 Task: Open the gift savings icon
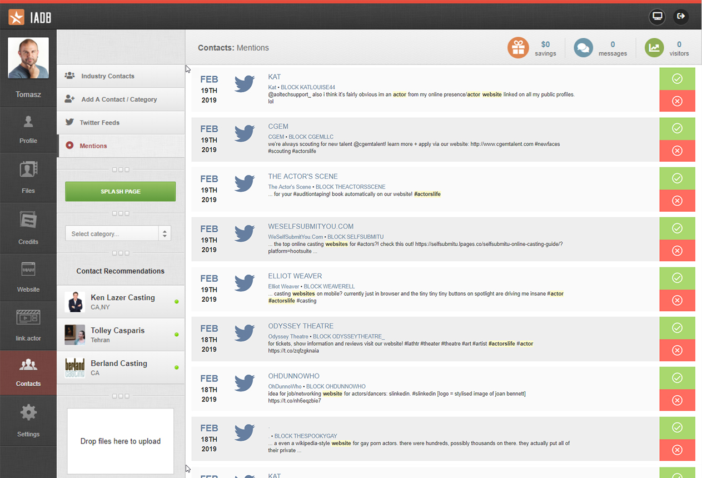(x=518, y=48)
